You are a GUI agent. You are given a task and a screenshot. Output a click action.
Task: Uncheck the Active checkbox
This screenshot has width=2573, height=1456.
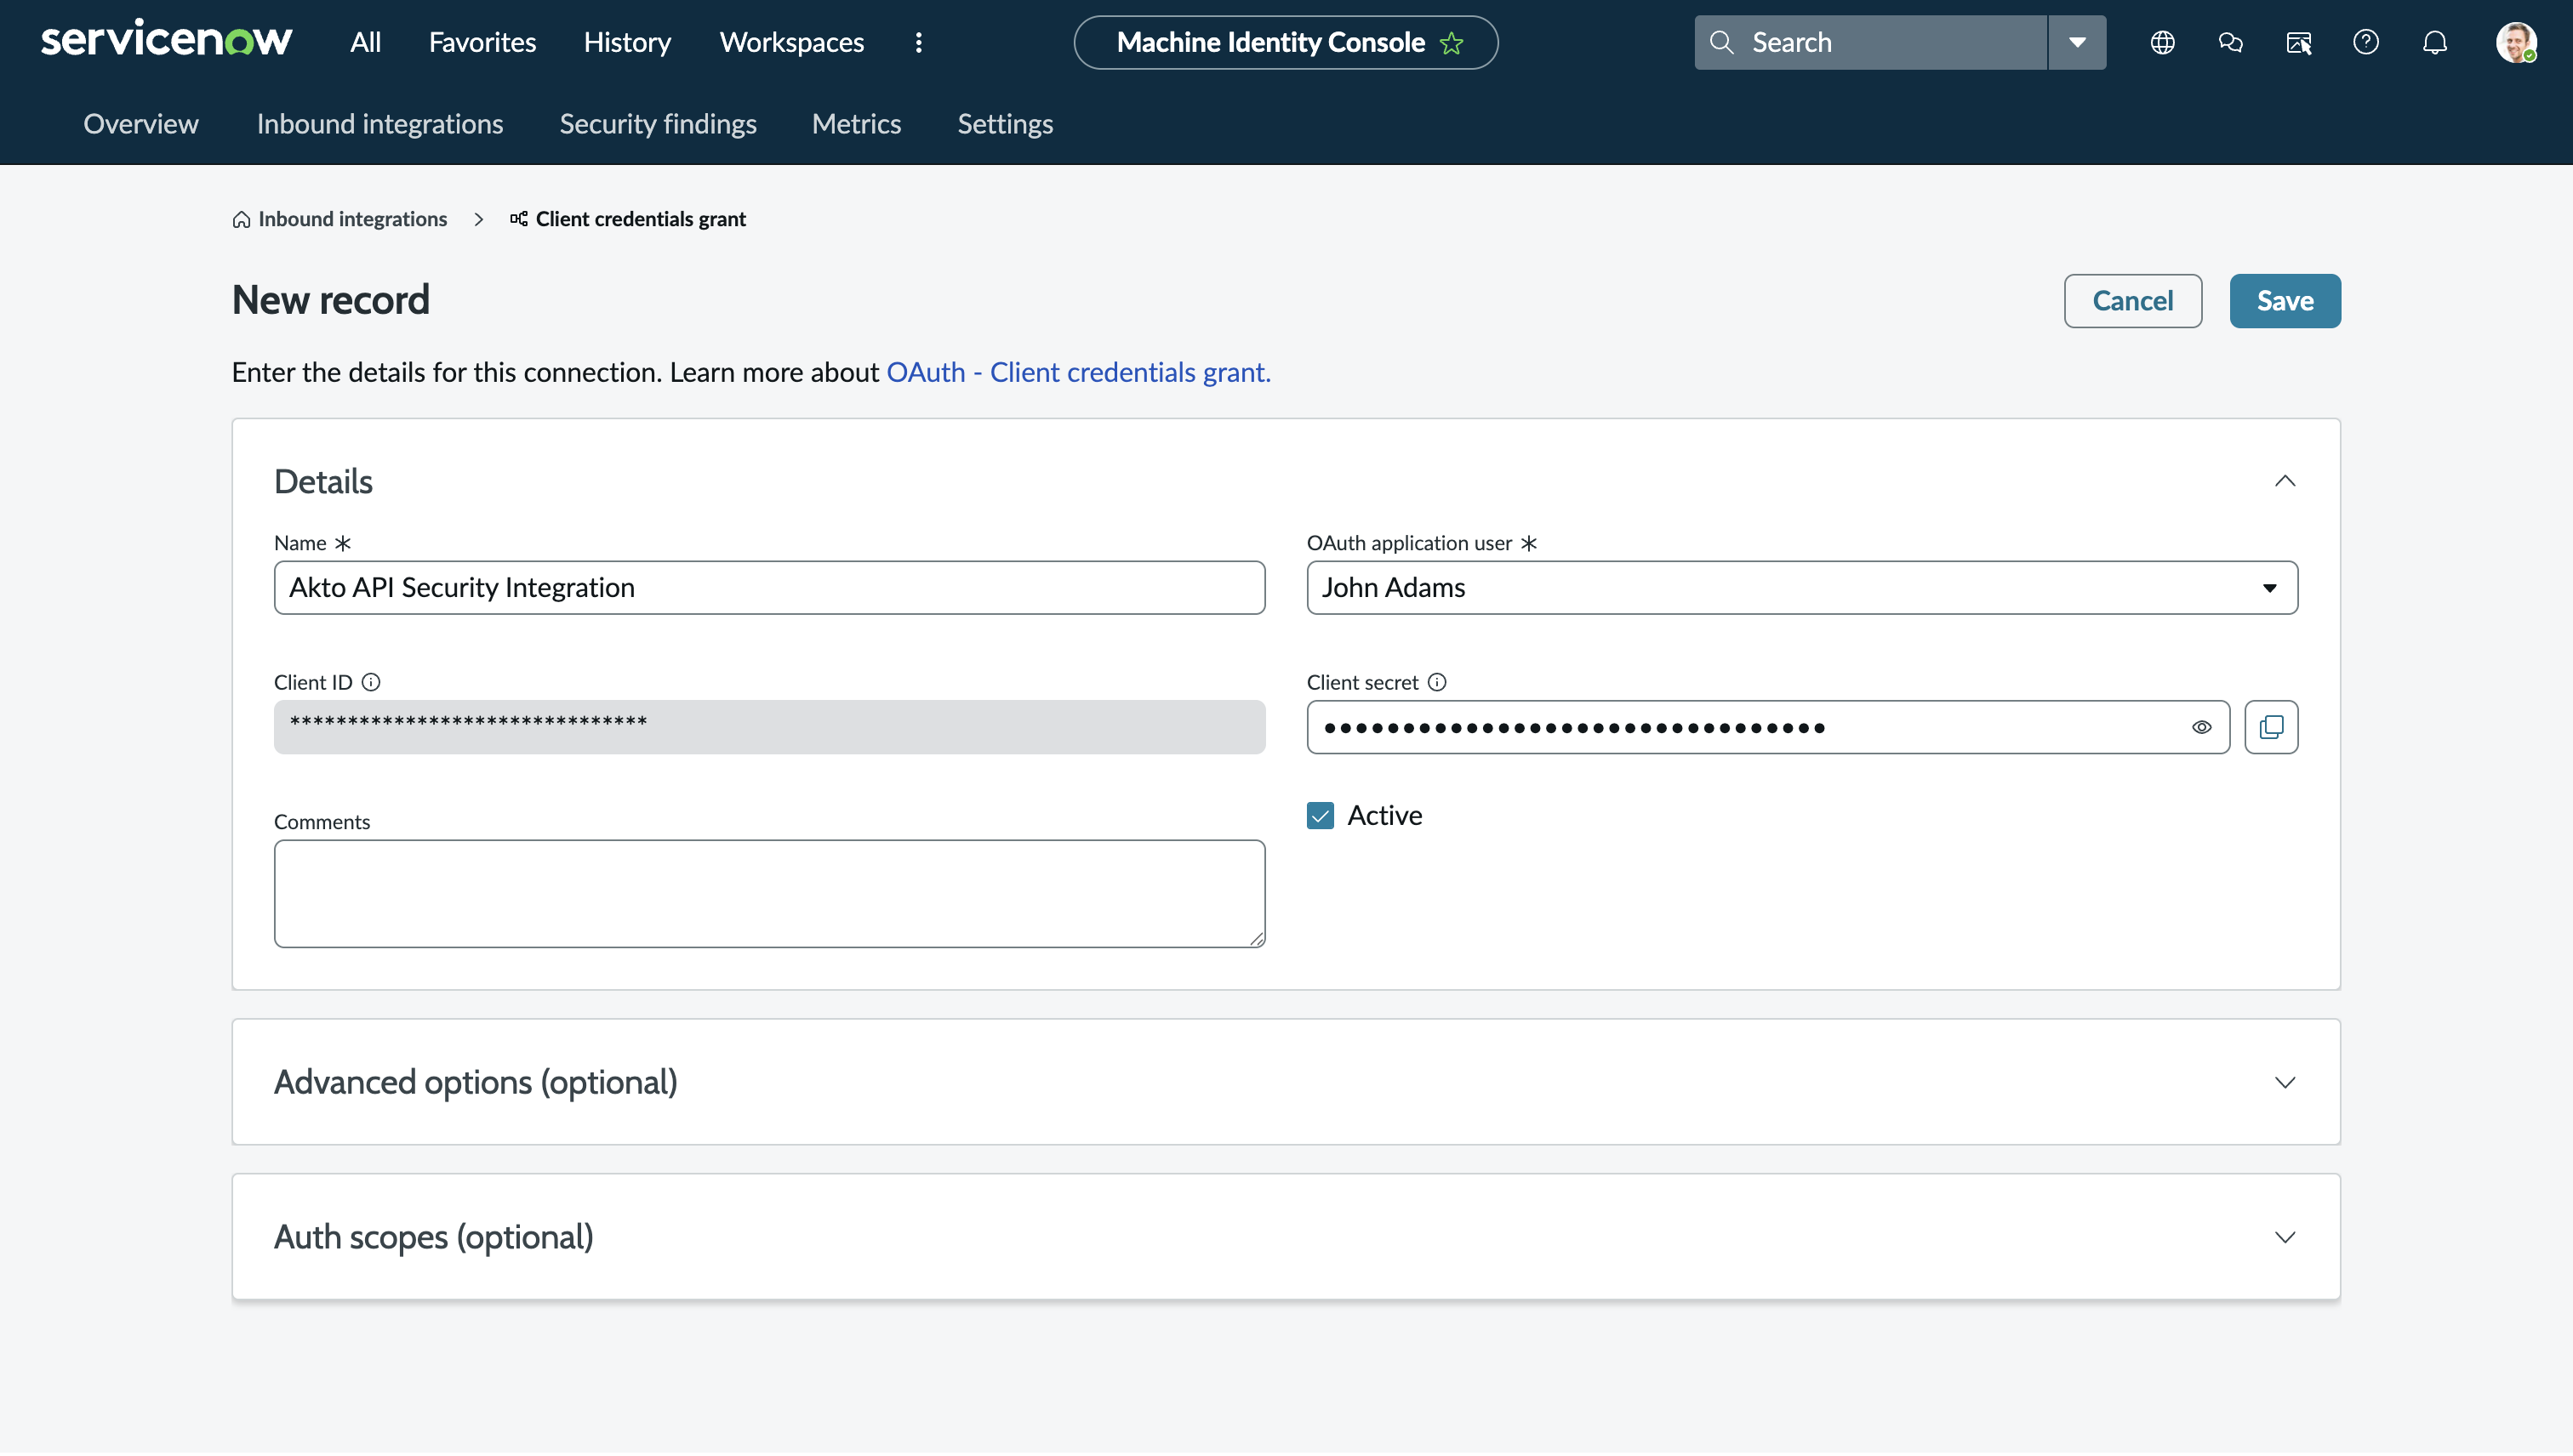(1320, 815)
